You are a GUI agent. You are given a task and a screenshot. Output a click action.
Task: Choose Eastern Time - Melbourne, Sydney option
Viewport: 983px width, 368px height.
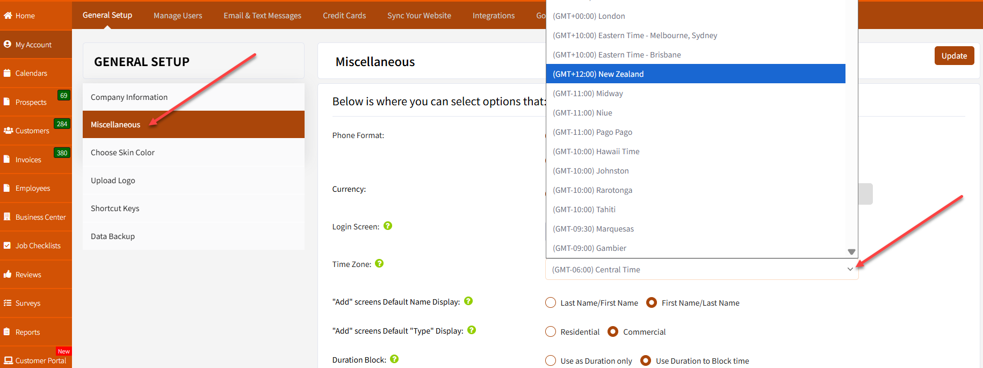click(696, 35)
